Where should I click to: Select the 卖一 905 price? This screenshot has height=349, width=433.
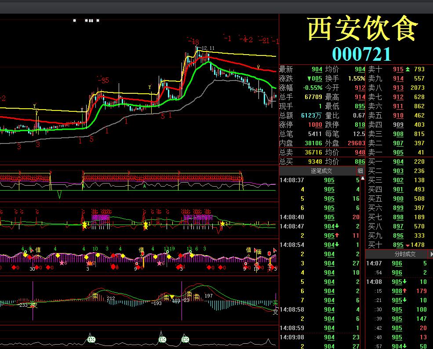pyautogui.click(x=398, y=152)
